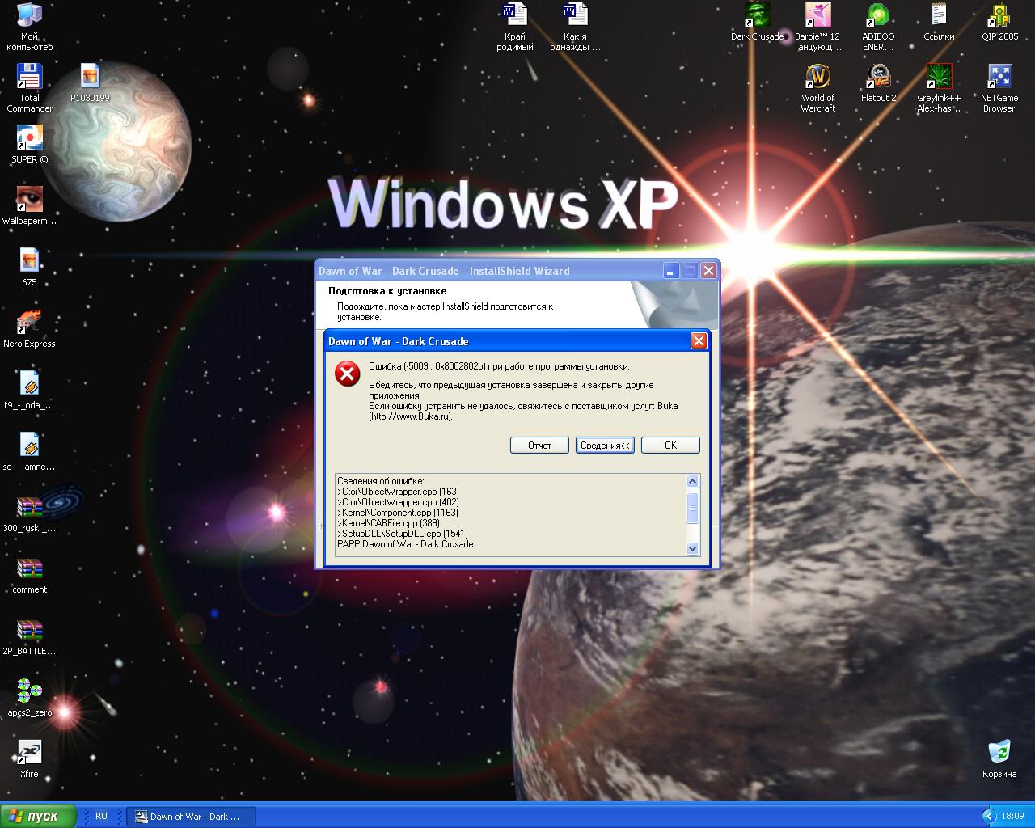The image size is (1035, 828).
Task: Close the InstallShield Wizard window
Action: [x=708, y=271]
